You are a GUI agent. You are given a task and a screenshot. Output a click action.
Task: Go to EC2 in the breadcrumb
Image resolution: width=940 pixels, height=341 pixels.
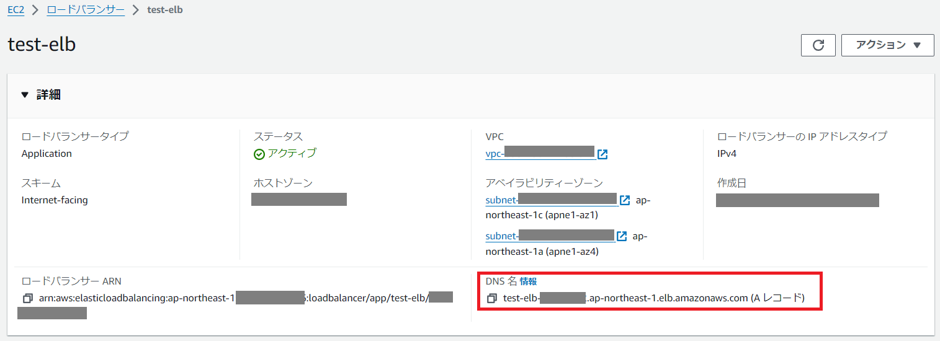point(16,10)
